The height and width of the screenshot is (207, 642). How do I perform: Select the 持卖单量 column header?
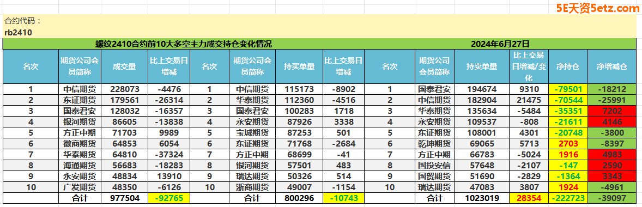(x=482, y=66)
